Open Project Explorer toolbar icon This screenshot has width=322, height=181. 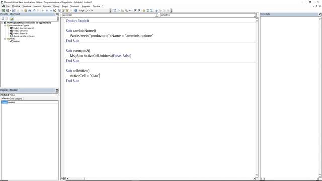59,10
